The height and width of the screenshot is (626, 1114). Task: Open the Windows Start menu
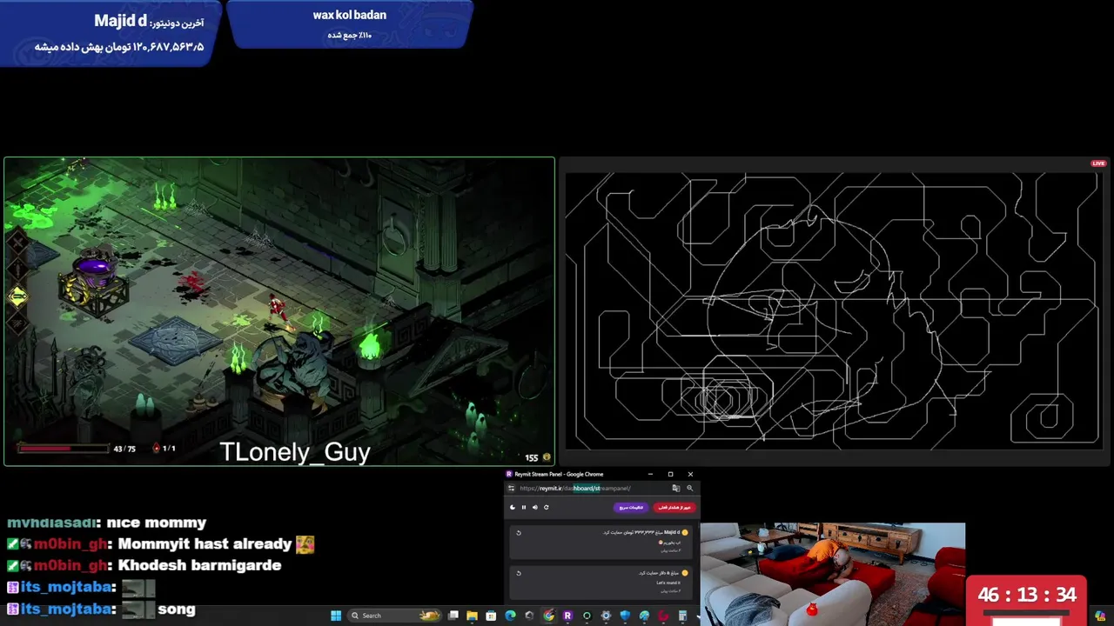336,616
